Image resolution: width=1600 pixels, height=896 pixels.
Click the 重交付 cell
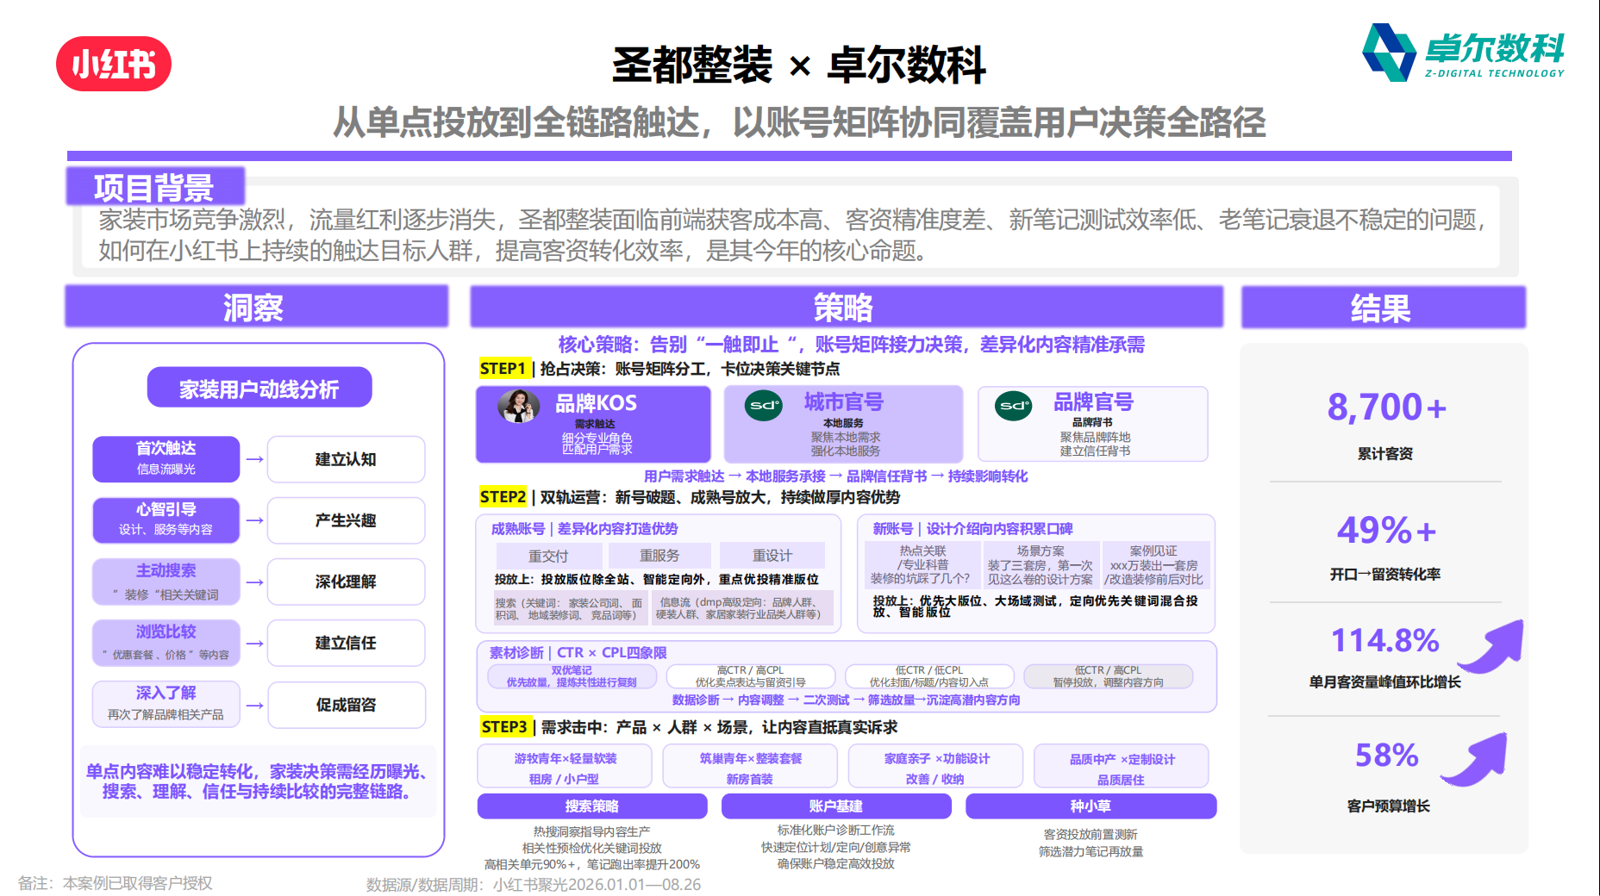pyautogui.click(x=548, y=556)
